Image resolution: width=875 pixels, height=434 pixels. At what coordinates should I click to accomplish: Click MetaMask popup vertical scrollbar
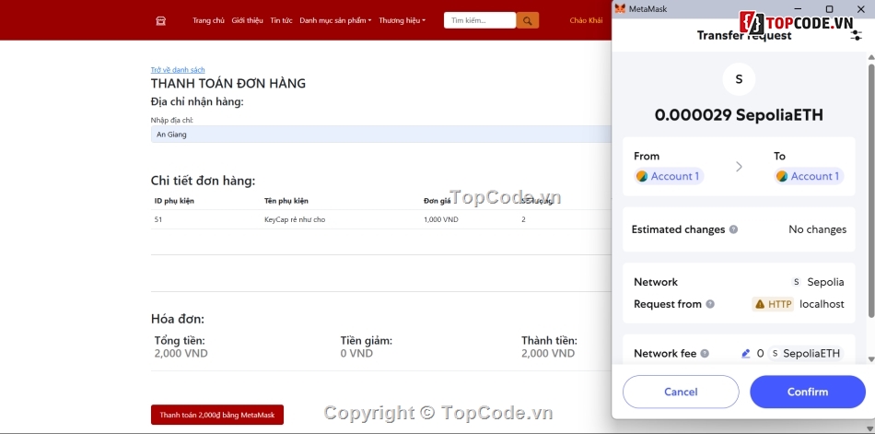pyautogui.click(x=871, y=190)
